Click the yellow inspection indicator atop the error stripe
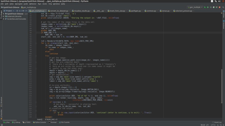The image size is (225, 126). [x=222, y=13]
